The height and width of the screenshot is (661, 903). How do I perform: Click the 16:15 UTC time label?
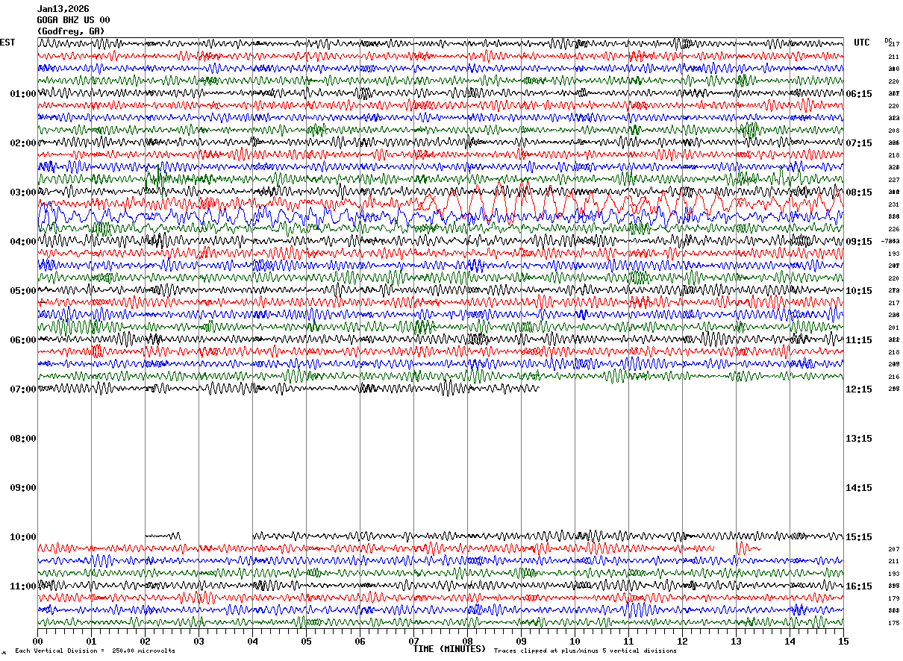859,586
